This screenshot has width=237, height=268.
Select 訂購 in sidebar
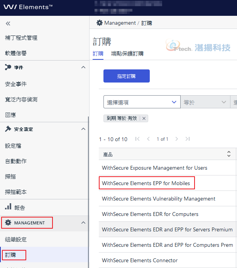[10, 255]
